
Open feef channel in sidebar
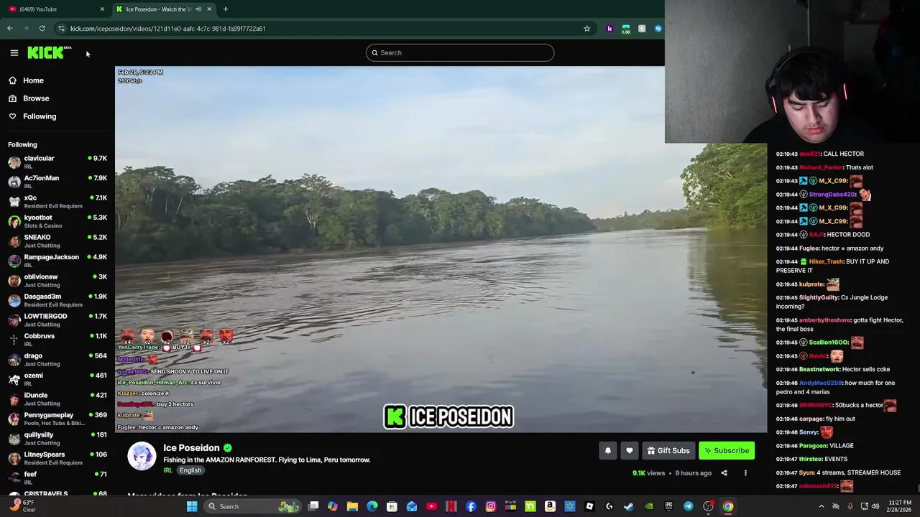[x=57, y=478]
